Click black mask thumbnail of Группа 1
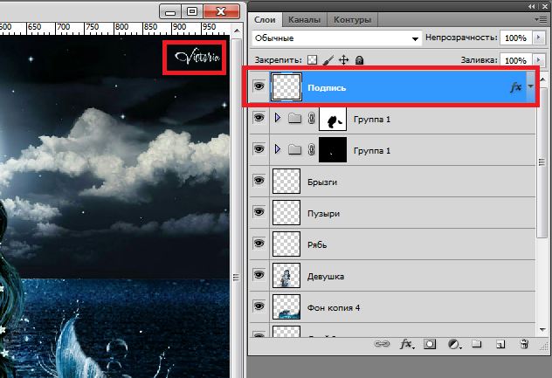The image size is (552, 378). [333, 150]
